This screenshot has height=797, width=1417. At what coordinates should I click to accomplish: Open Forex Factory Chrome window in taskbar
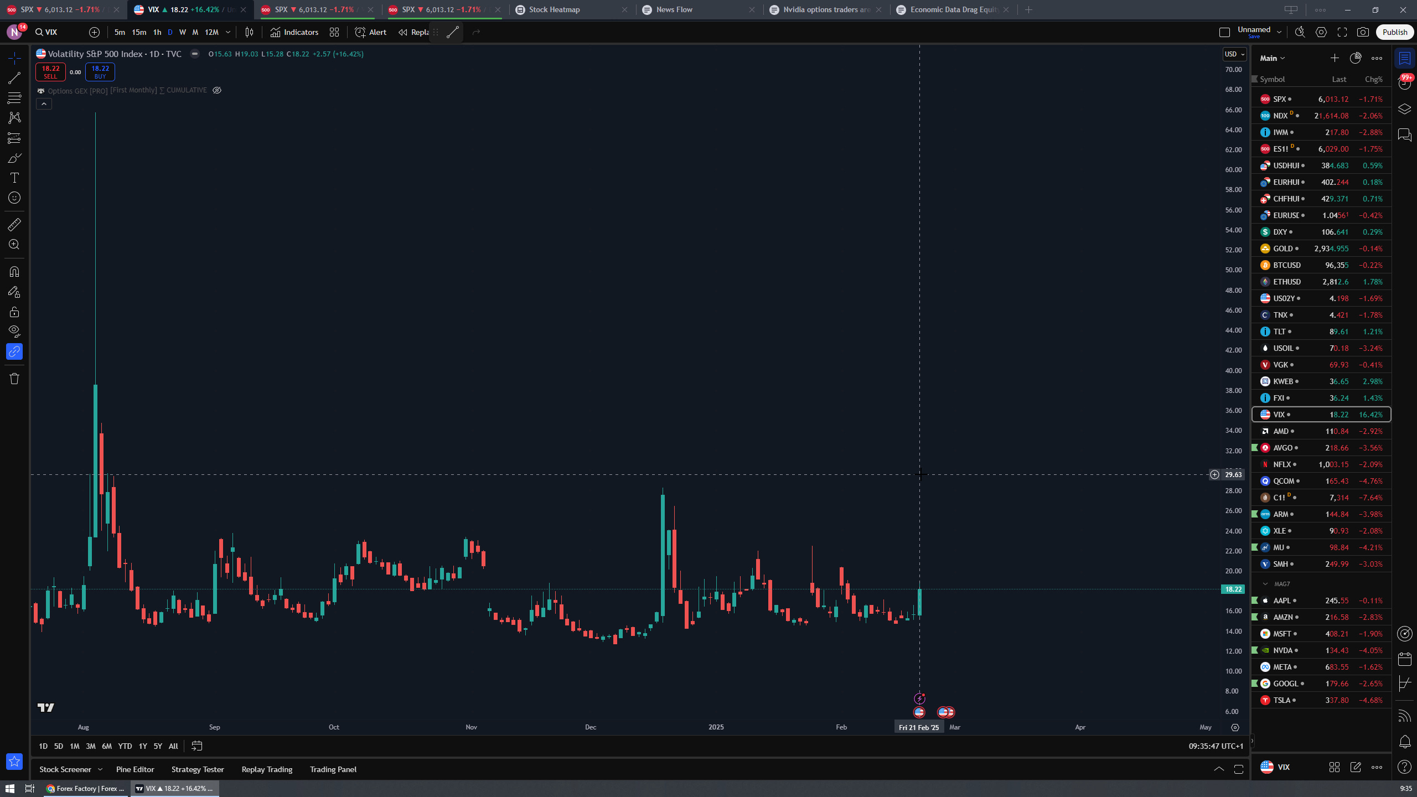tap(86, 789)
